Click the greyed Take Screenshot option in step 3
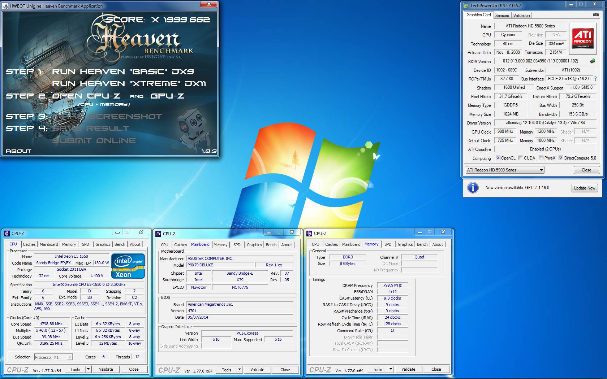This screenshot has height=379, width=607. 107,117
